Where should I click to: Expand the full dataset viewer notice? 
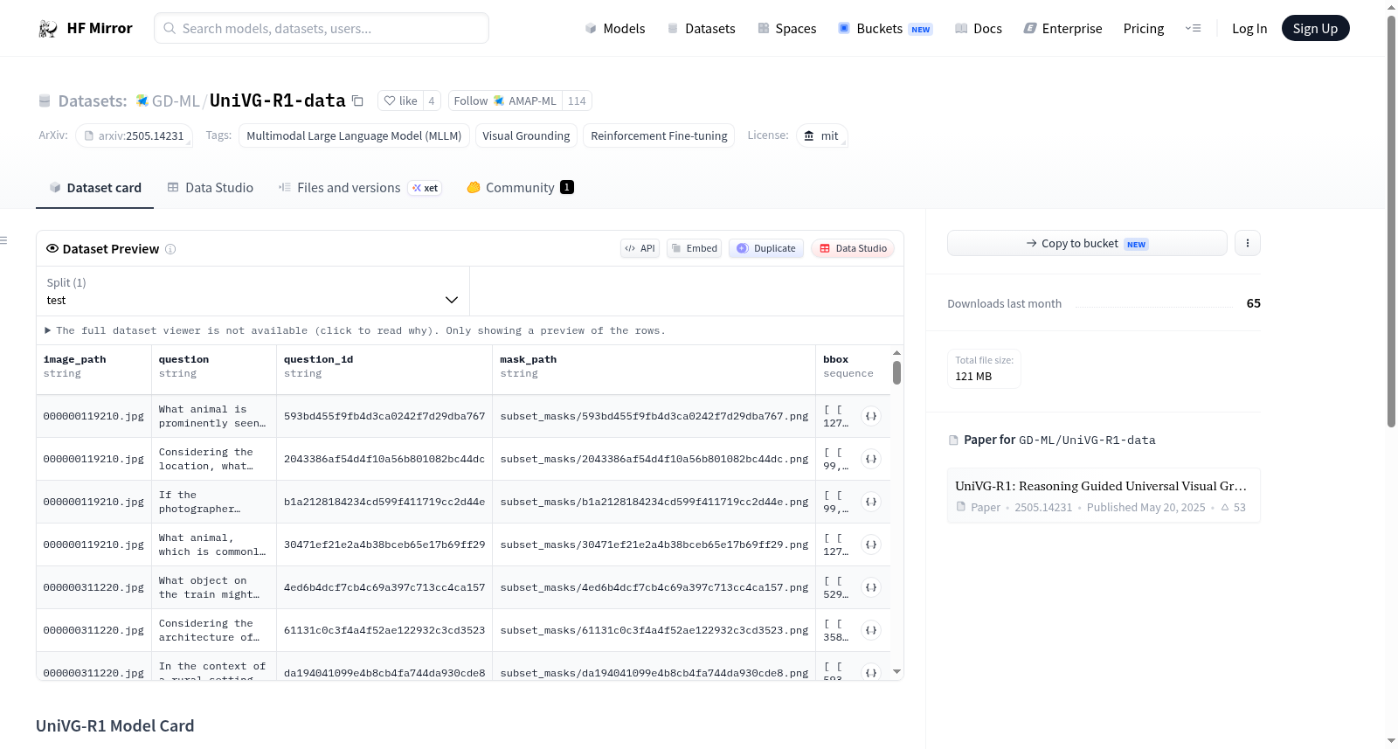click(355, 330)
